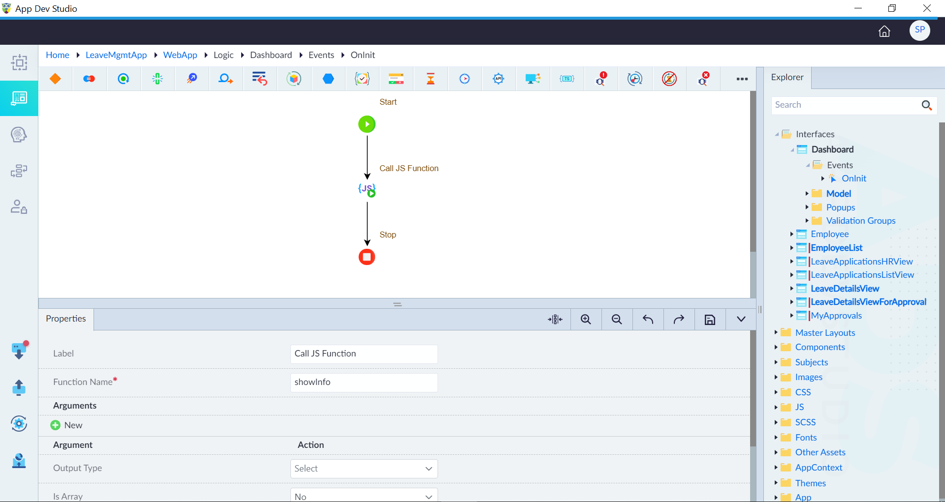Collapse the Interfaces tree node
The width and height of the screenshot is (945, 502).
click(x=777, y=134)
